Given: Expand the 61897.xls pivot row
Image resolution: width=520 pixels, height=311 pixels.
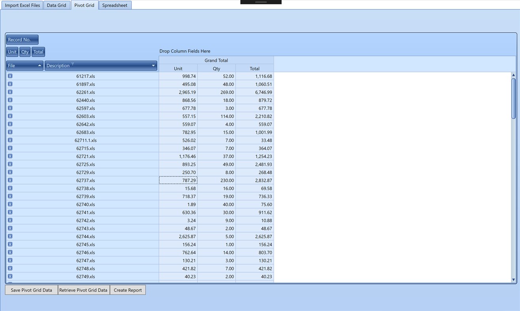Looking at the screenshot, I should point(9,84).
